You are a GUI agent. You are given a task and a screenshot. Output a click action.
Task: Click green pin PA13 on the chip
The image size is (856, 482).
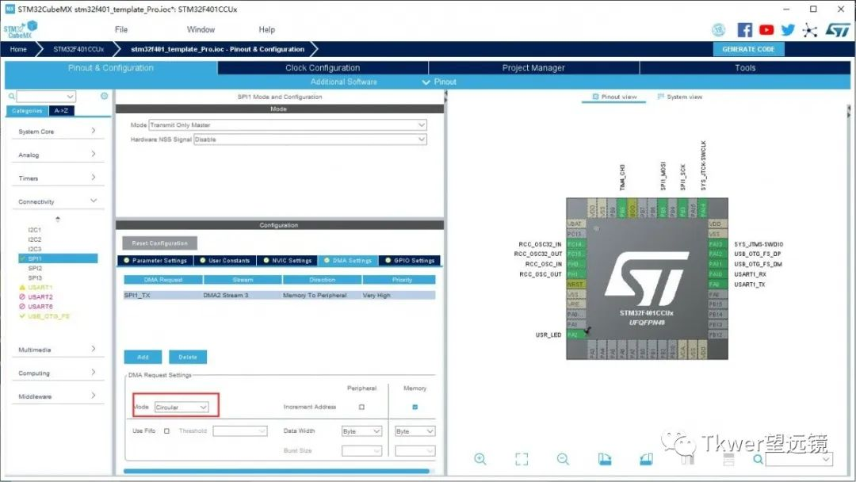click(717, 244)
